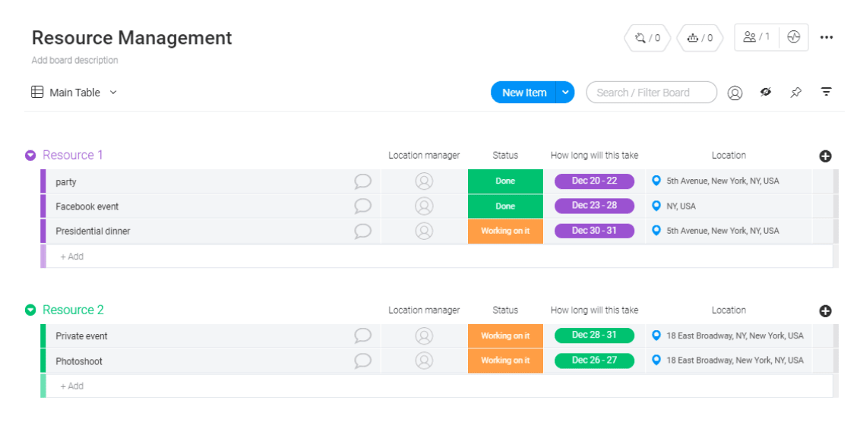Click the Resource Management board title
The width and height of the screenshot is (860, 422).
point(131,38)
